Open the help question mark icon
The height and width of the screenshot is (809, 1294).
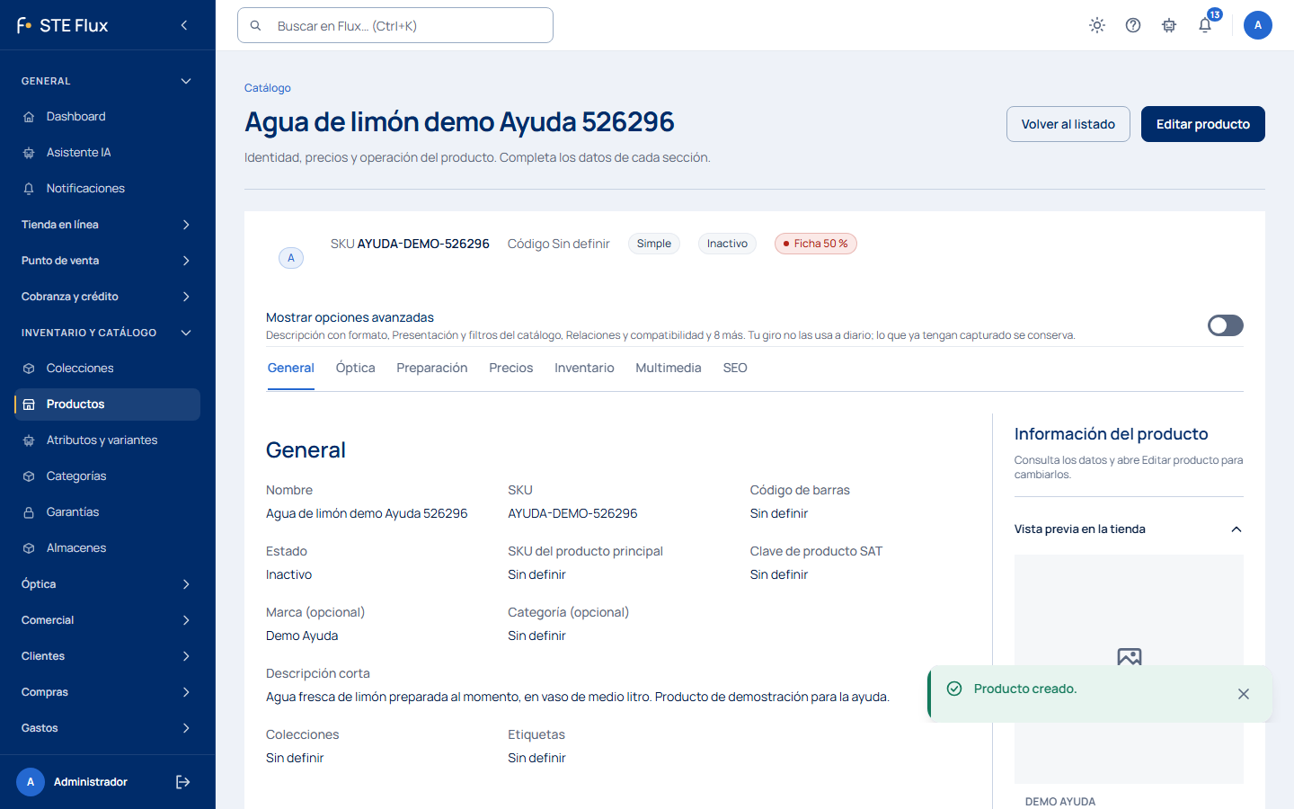(1133, 25)
